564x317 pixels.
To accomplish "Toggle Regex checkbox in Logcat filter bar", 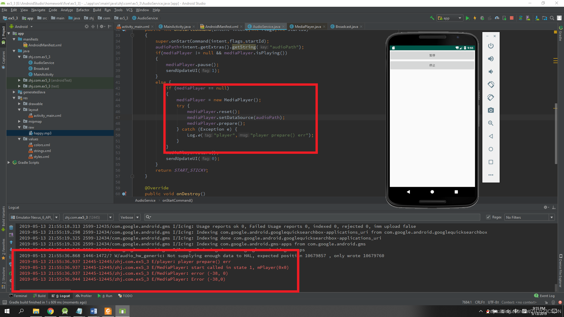I will tap(489, 217).
